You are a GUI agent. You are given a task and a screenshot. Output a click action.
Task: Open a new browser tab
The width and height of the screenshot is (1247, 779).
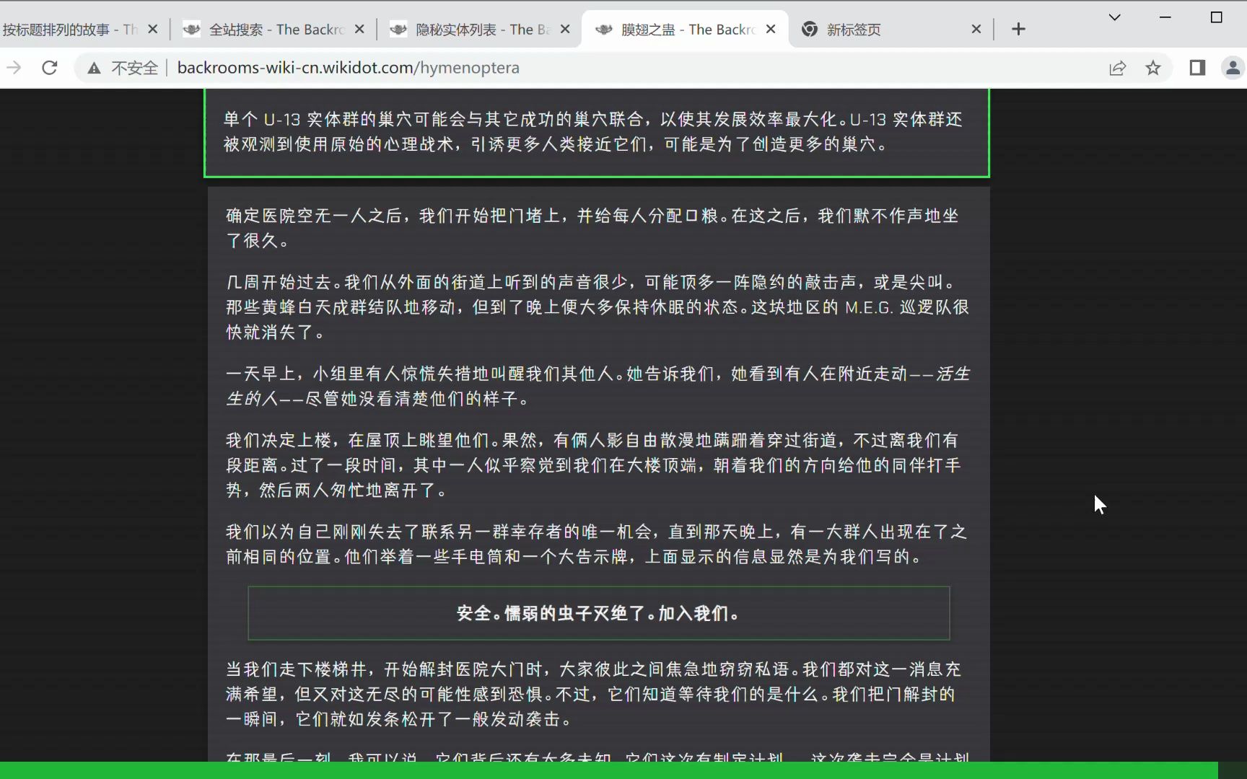coord(1018,30)
